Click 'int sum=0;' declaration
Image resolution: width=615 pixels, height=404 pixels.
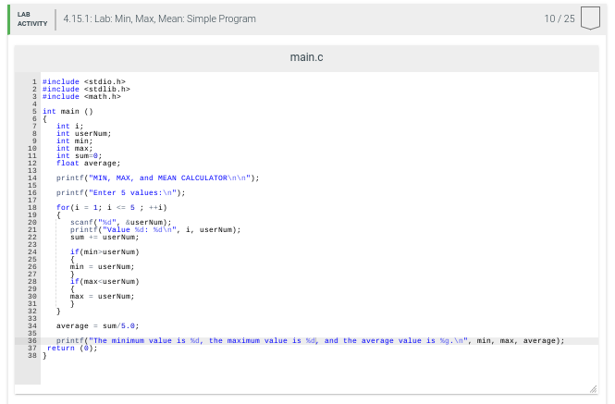[80, 155]
